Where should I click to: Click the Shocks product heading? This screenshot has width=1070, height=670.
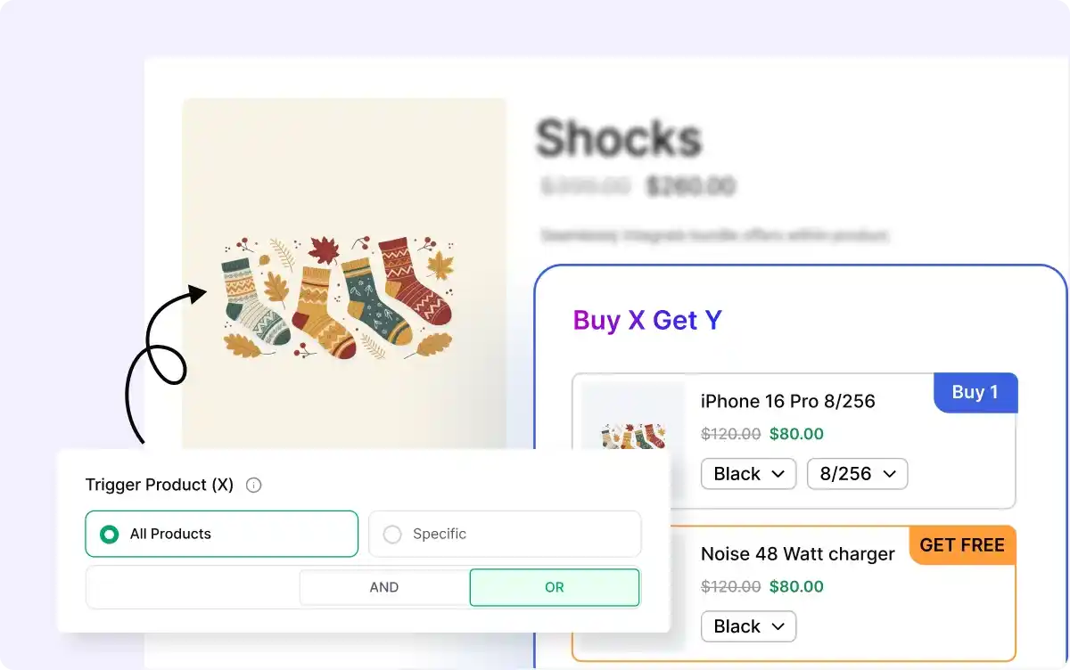(619, 139)
